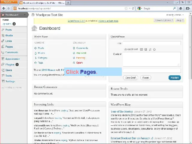The image size is (192, 144).
Task: Open the Firefox application menu
Action: pos(9,2)
